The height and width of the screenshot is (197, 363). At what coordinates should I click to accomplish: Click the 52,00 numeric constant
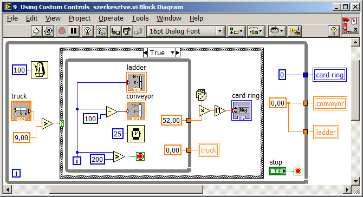pyautogui.click(x=171, y=120)
